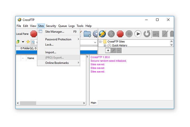This screenshot has height=127, width=190.
Task: Click the new folder icon in local toolbar
Action: (87, 34)
